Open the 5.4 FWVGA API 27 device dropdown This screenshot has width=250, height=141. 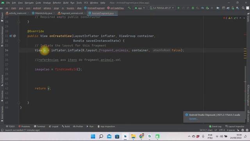pos(162,8)
